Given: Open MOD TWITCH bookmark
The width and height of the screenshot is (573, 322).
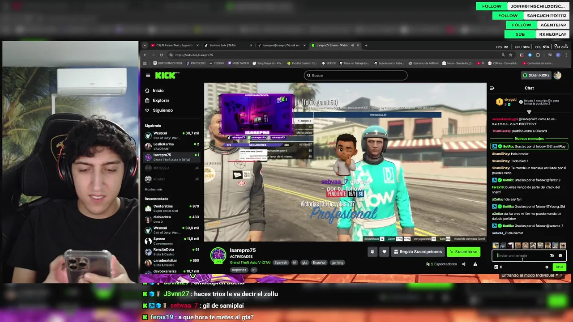Looking at the screenshot, I should tap(239, 63).
